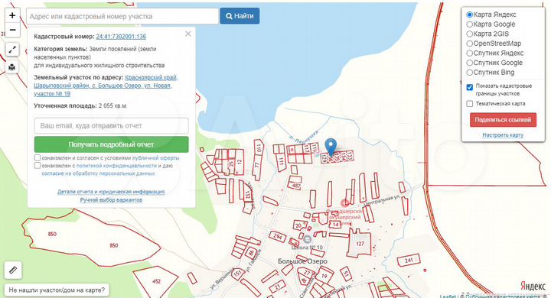Viewport: 551px width, 298px height.
Task: Select OpenStreetMap radio option
Action: point(469,44)
